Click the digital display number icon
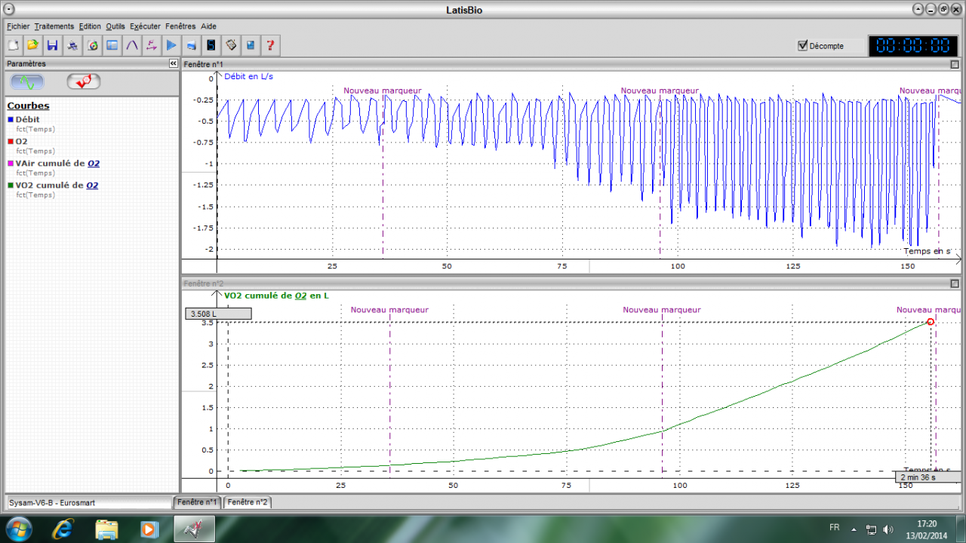This screenshot has height=543, width=966. click(211, 45)
